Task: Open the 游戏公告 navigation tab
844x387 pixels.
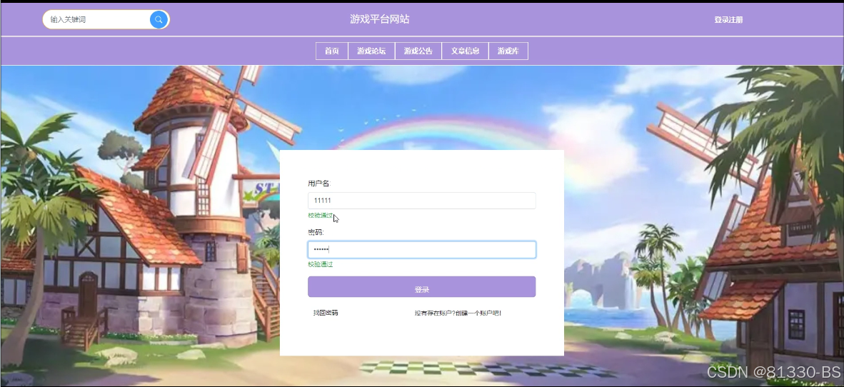Action: click(x=418, y=51)
